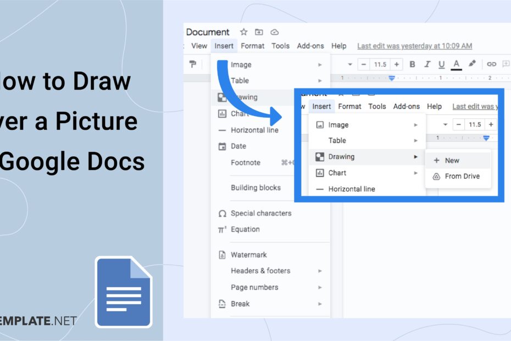Image resolution: width=511 pixels, height=341 pixels.
Task: Click the Google Drive icon beside From Drive
Action: (436, 177)
